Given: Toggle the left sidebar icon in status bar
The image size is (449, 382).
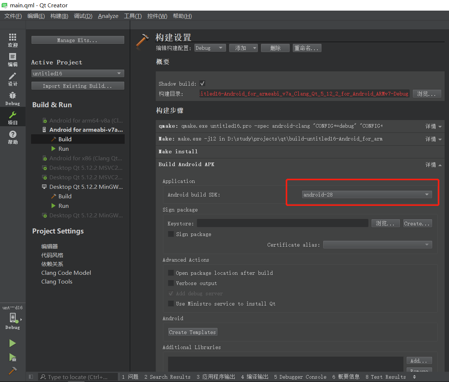Looking at the screenshot, I should (x=31, y=377).
